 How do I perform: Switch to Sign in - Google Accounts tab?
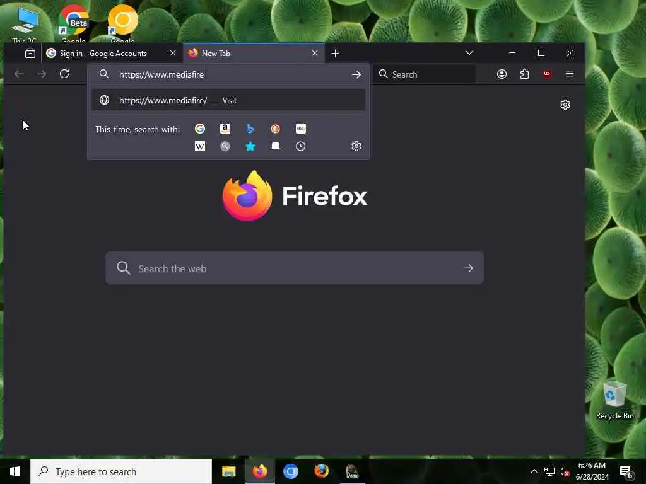(x=112, y=53)
